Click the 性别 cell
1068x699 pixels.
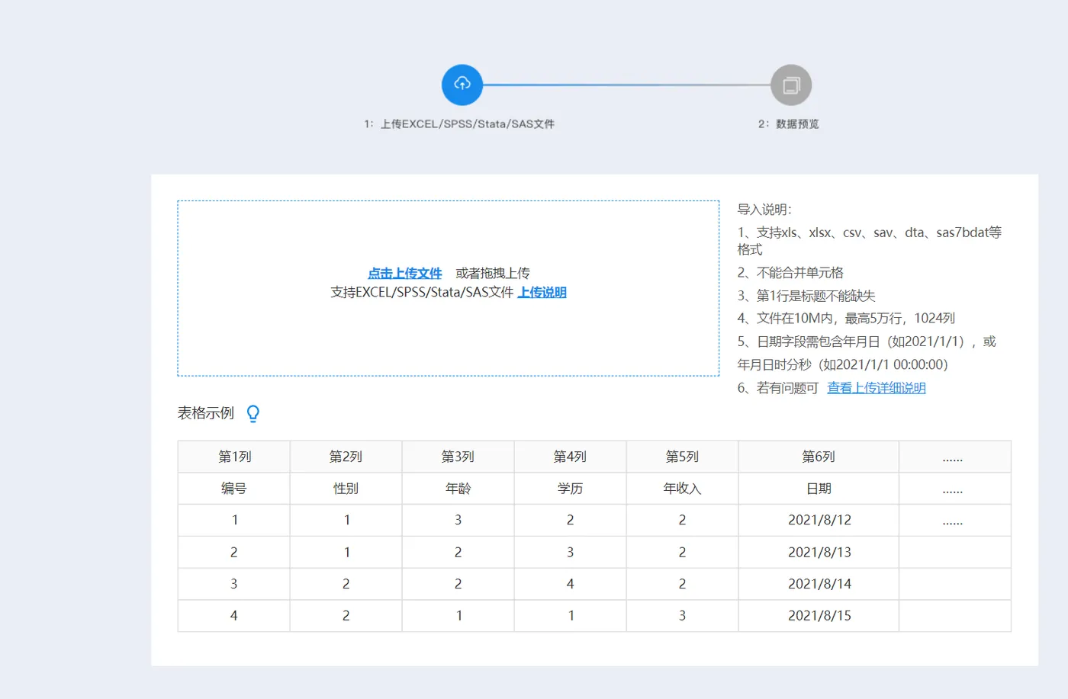pyautogui.click(x=346, y=489)
